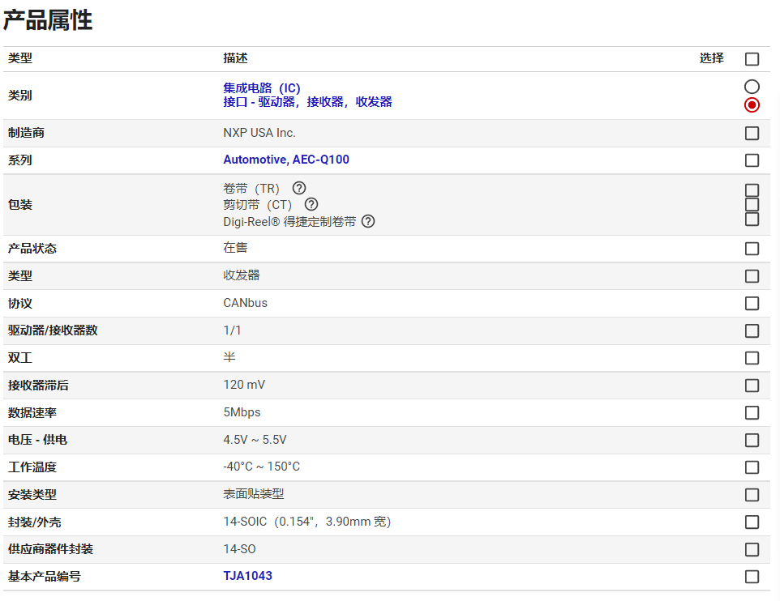Check the 数据速率 5Mbps checkbox
Image resolution: width=780 pixels, height=601 pixels.
pos(752,412)
